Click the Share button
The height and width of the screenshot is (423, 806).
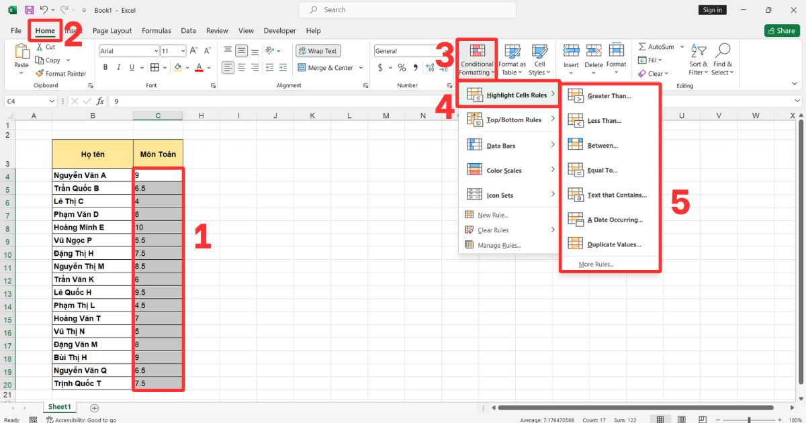tap(781, 31)
